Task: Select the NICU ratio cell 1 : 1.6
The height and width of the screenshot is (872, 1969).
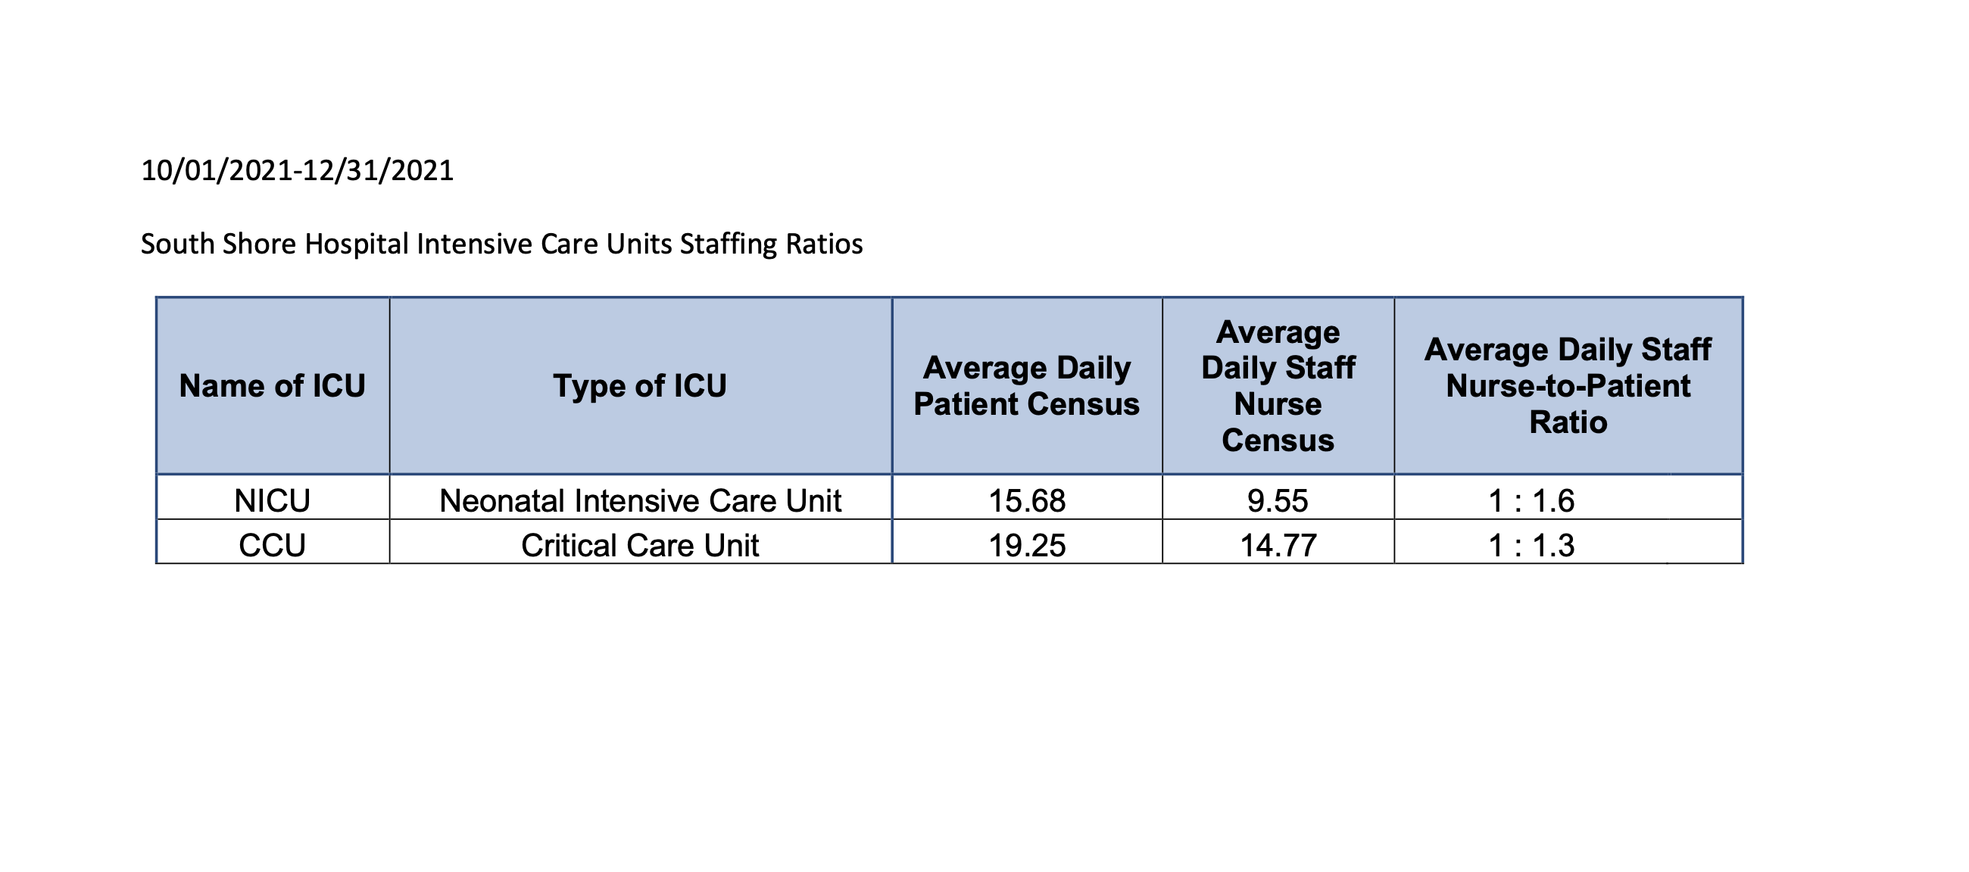Action: (x=1531, y=500)
